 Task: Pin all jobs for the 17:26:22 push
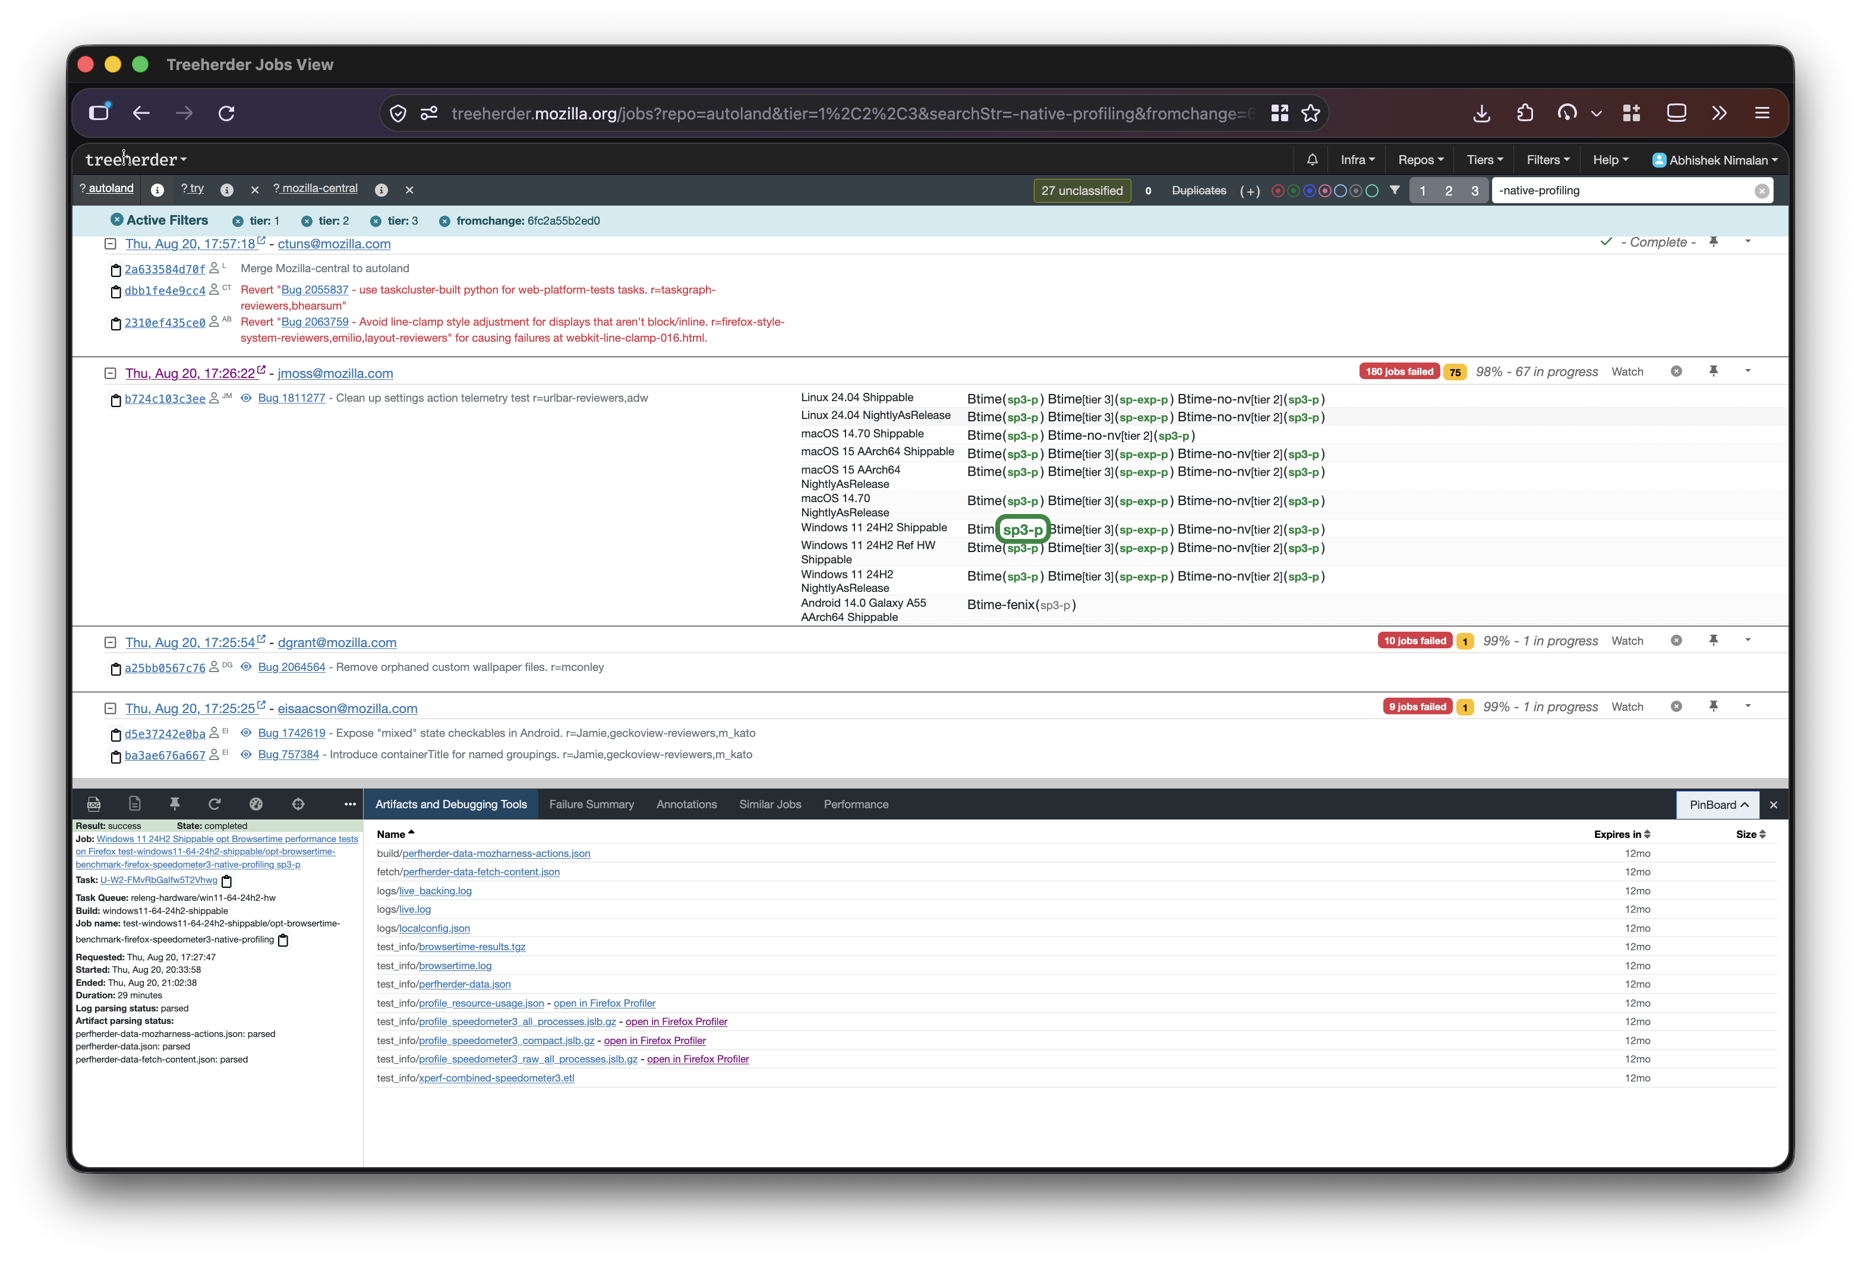pyautogui.click(x=1713, y=371)
